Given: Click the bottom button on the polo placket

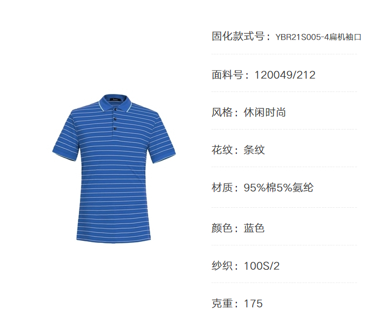Looking at the screenshot, I should 115,129.
